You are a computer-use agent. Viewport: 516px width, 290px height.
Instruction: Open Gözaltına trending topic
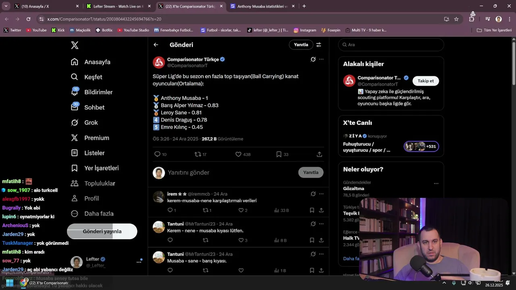click(354, 188)
